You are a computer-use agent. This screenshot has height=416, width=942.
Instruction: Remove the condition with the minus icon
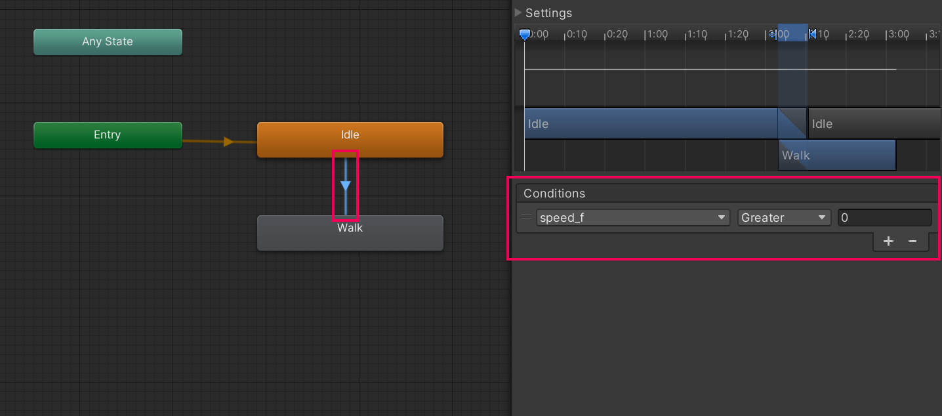(912, 241)
